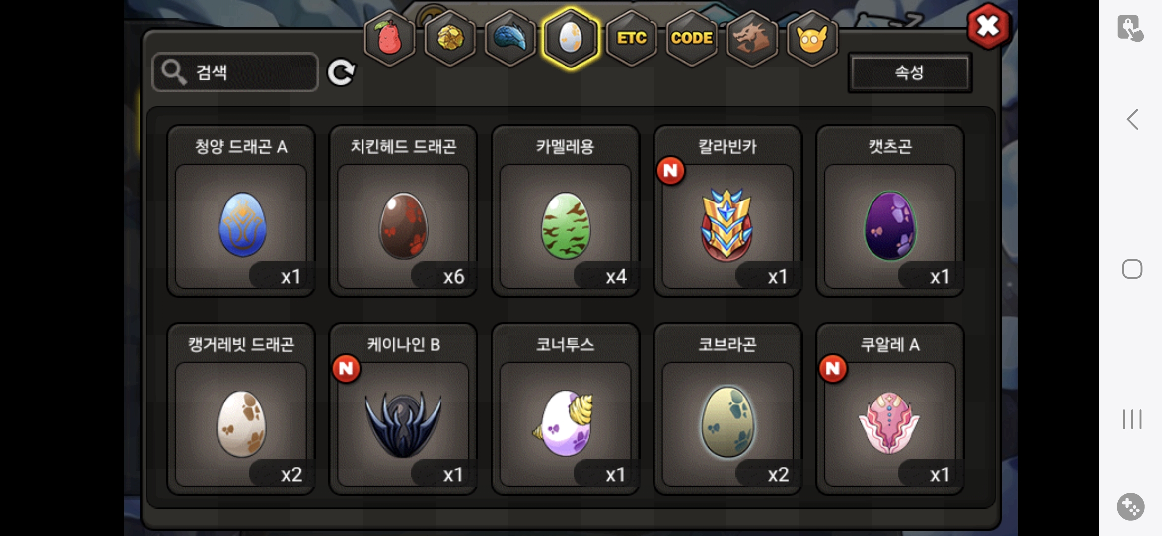Click the refresh arrow next to search
The height and width of the screenshot is (536, 1162).
tap(341, 72)
